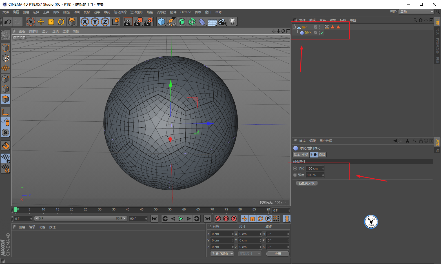
Task: Switch to Texture mode in left toolbar
Action: point(5,58)
